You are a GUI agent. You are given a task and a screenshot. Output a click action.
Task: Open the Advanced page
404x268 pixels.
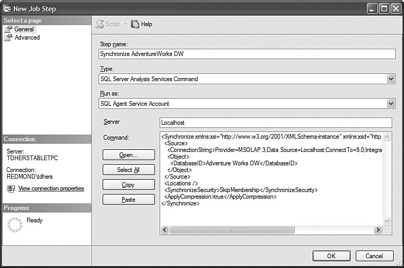click(27, 37)
